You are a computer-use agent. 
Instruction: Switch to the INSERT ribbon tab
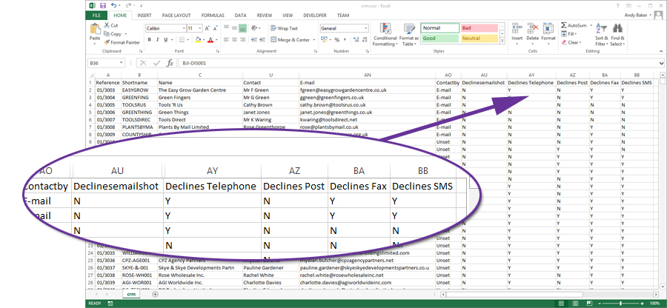tap(145, 16)
